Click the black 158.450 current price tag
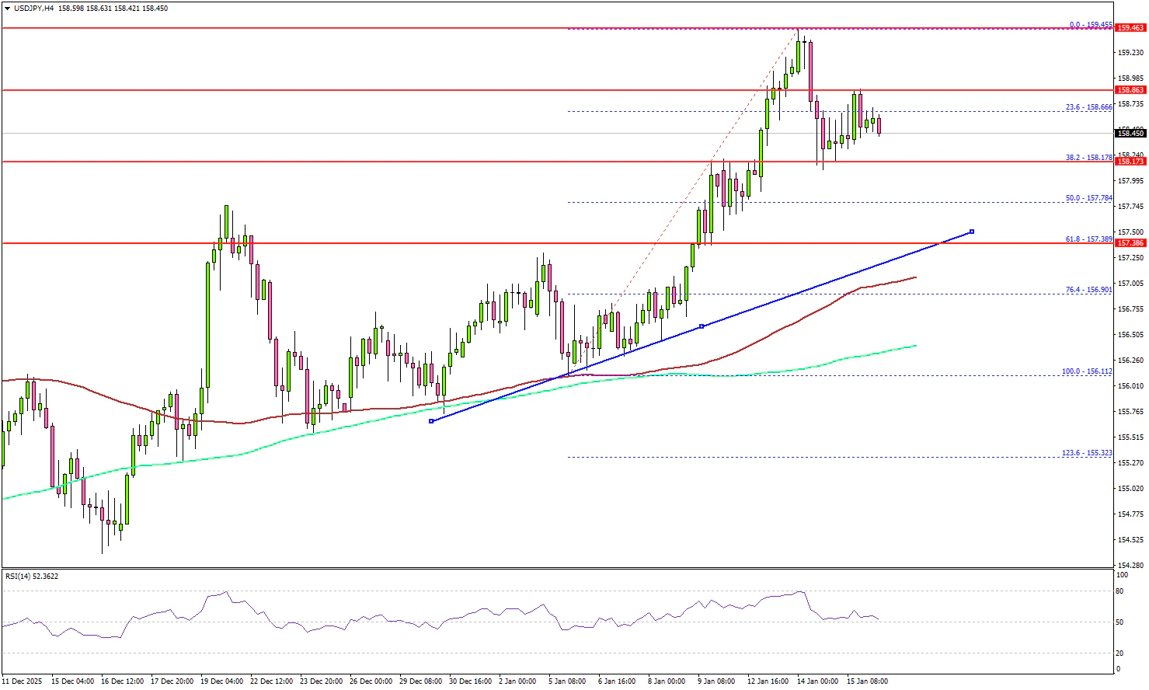Viewport: 1149px width, 690px height. pos(1130,134)
